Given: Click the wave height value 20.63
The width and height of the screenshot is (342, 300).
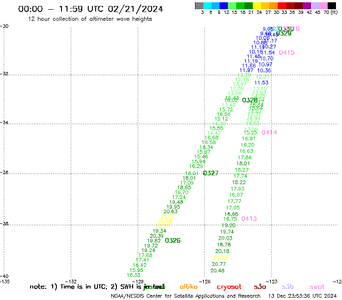Looking at the screenshot, I should tap(171, 211).
